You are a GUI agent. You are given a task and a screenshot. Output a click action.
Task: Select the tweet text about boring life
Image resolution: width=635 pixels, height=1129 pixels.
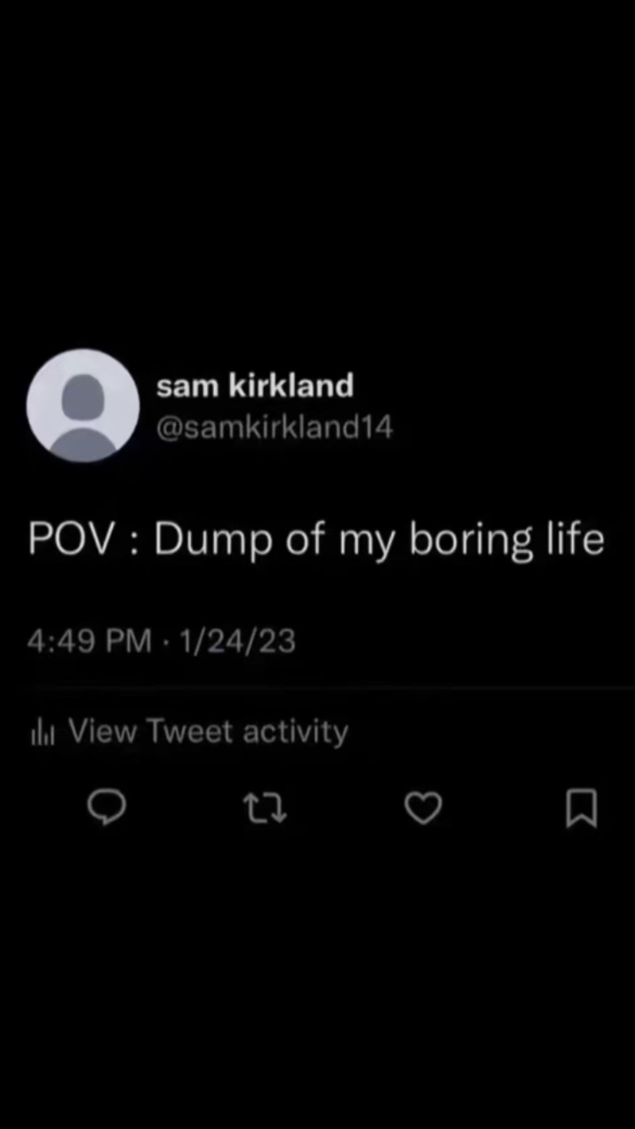click(x=316, y=540)
